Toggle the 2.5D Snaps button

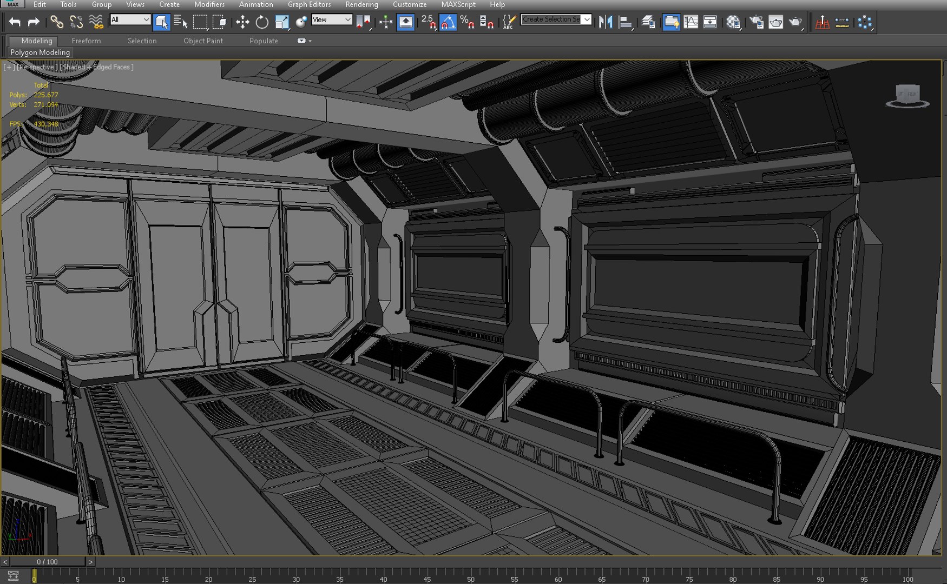(429, 22)
